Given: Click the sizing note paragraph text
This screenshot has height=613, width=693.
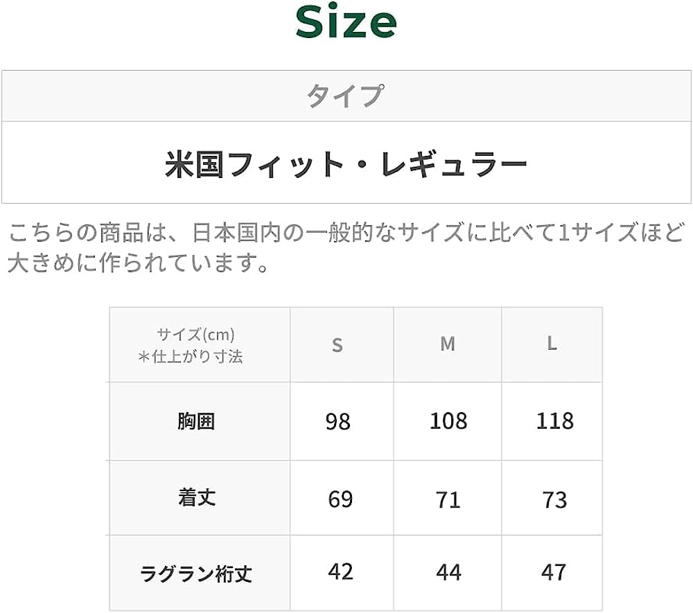Looking at the screenshot, I should [346, 247].
